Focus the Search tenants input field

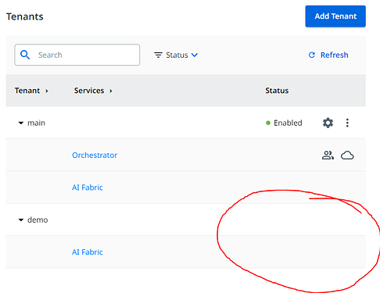pyautogui.click(x=77, y=55)
